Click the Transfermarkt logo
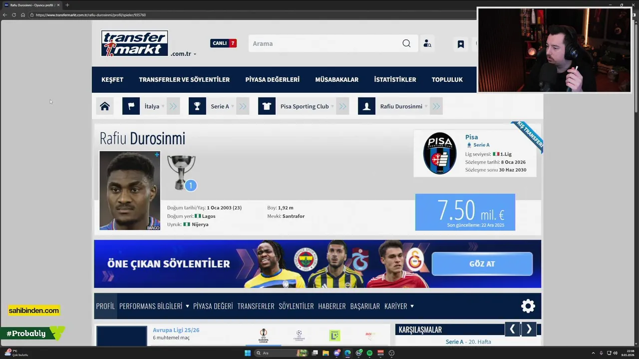639x359 pixels. (x=134, y=43)
